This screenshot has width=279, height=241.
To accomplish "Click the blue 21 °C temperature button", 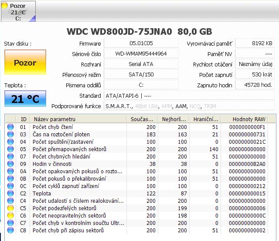I will [x=25, y=99].
